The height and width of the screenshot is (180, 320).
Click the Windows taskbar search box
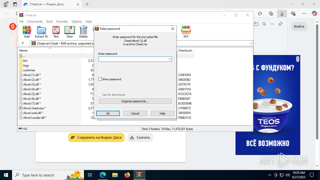click(47, 175)
